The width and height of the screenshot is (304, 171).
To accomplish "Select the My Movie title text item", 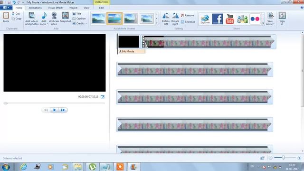I will 132,52.
